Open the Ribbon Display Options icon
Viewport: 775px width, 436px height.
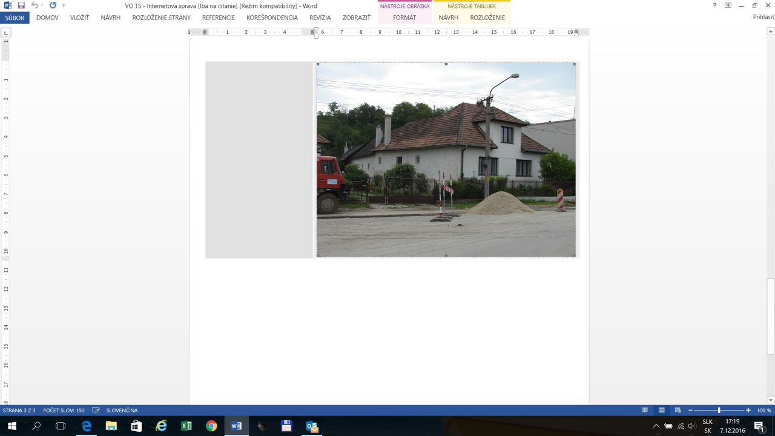click(728, 5)
